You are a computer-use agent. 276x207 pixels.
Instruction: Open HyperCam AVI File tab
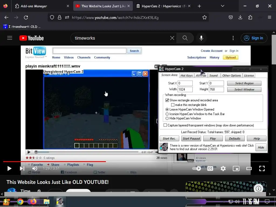click(201, 75)
